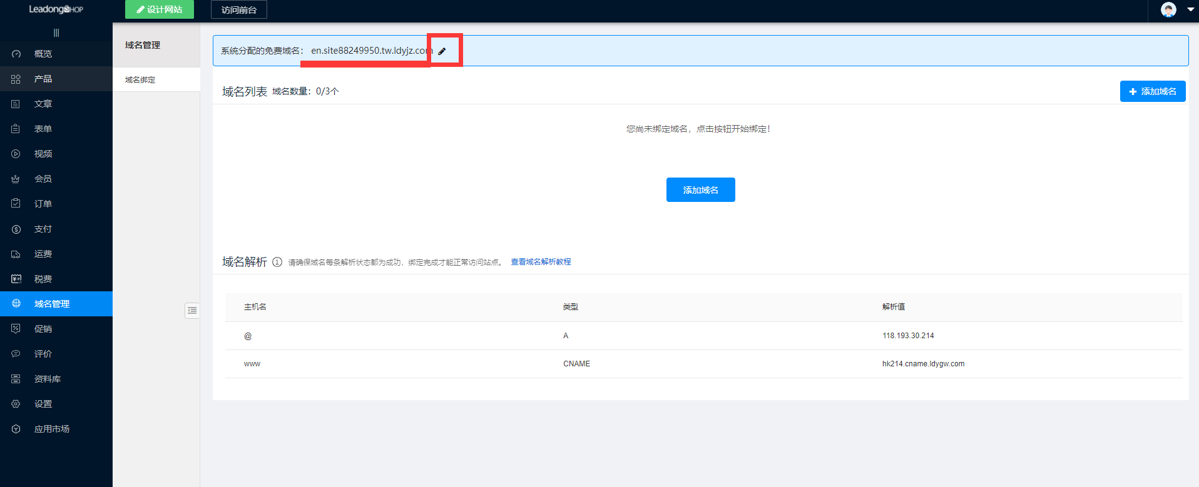The image size is (1199, 487).
Task: Click the 设计网站 green button
Action: pyautogui.click(x=159, y=9)
